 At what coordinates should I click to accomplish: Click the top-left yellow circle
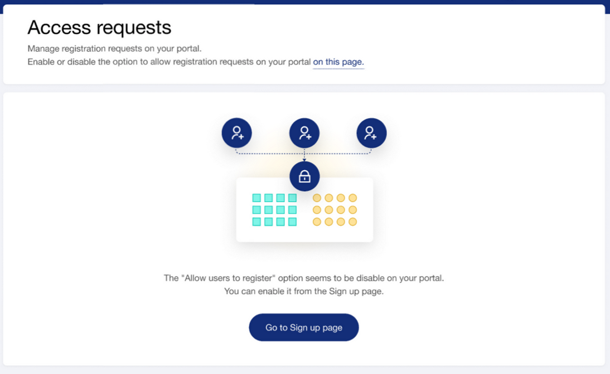(x=317, y=198)
